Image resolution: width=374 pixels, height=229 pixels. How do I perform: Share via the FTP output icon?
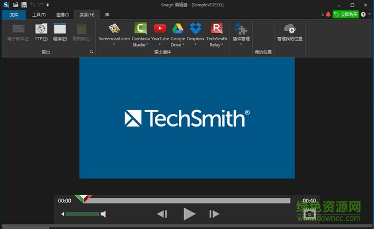(41, 32)
